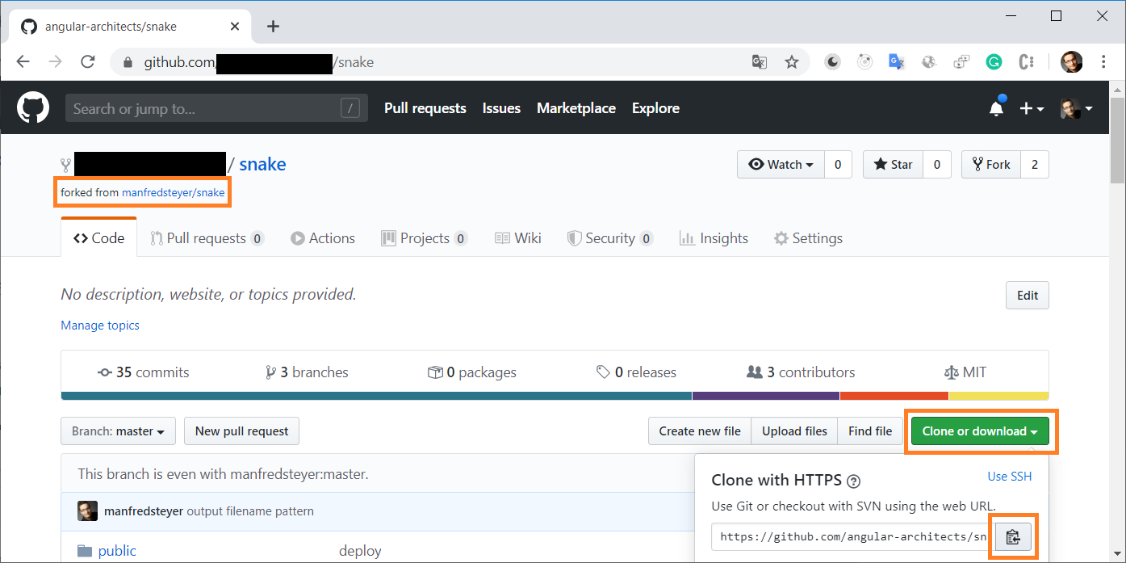Click the site lock icon
The image size is (1126, 563).
tap(127, 62)
